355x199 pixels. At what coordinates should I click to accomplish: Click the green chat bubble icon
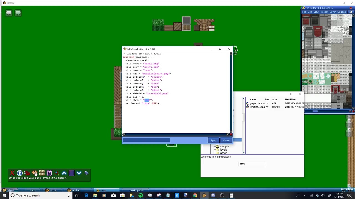18,13
